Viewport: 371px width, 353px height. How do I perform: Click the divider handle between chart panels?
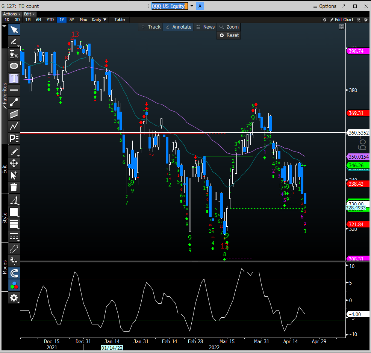[x=195, y=261]
